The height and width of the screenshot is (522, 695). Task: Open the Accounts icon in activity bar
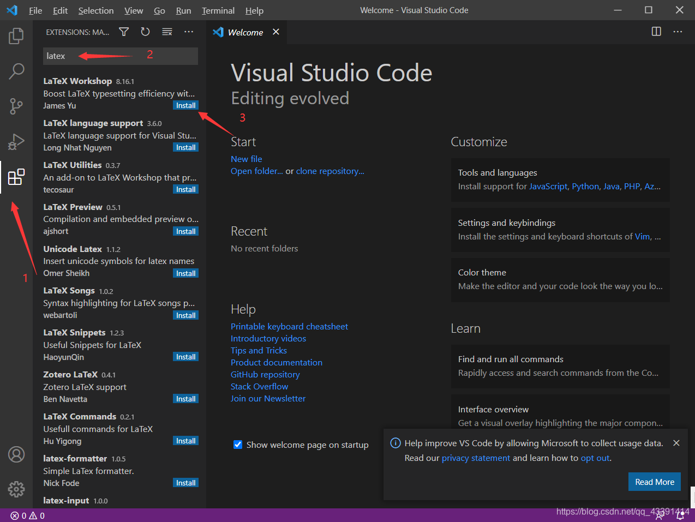[x=16, y=454]
